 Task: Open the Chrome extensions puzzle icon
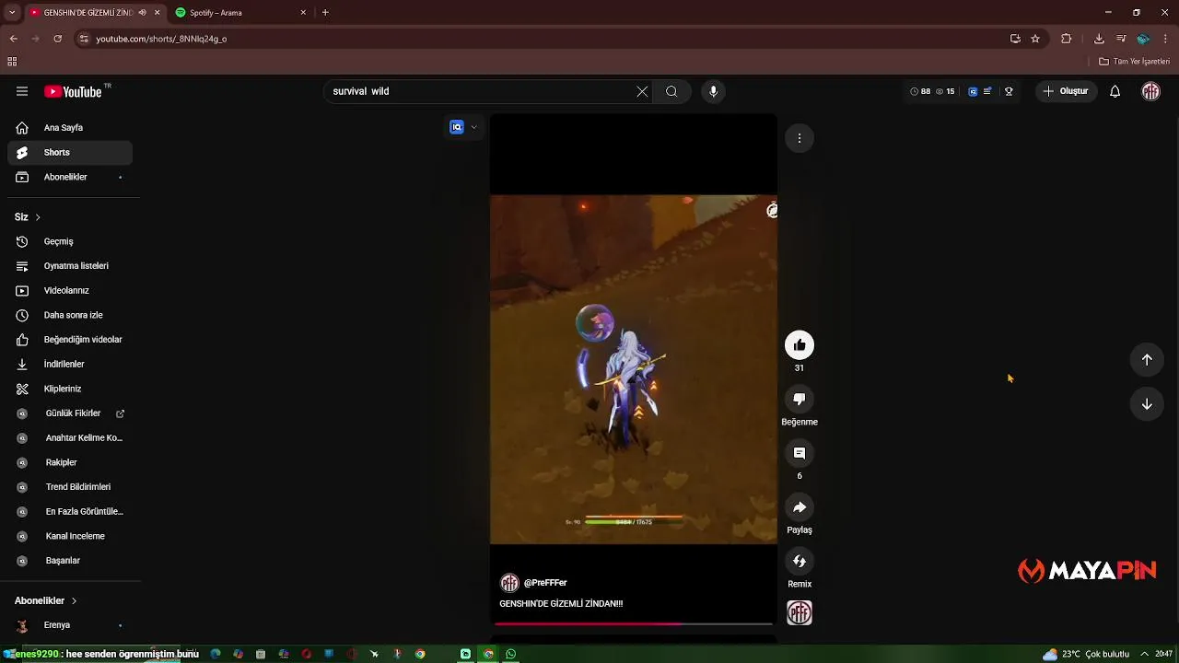coord(1067,39)
